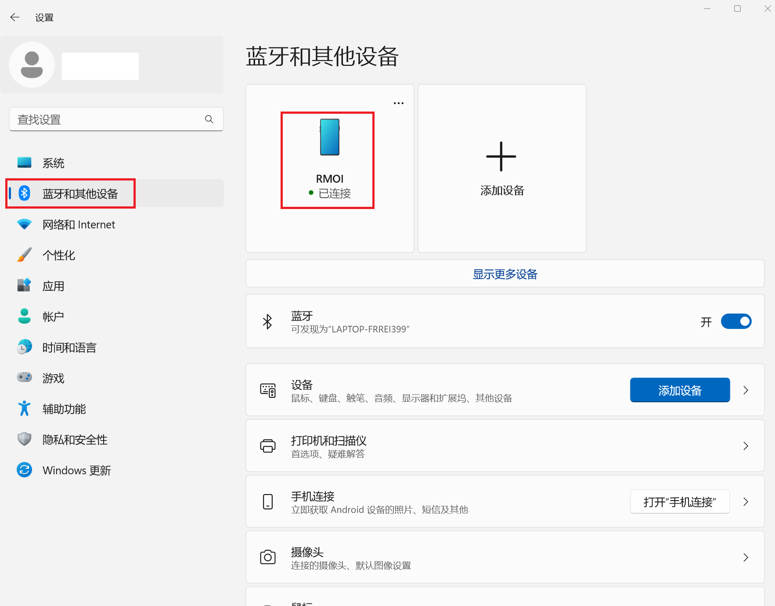Expand the 设备 row chevron
Viewport: 775px width, 606px height.
[x=746, y=390]
